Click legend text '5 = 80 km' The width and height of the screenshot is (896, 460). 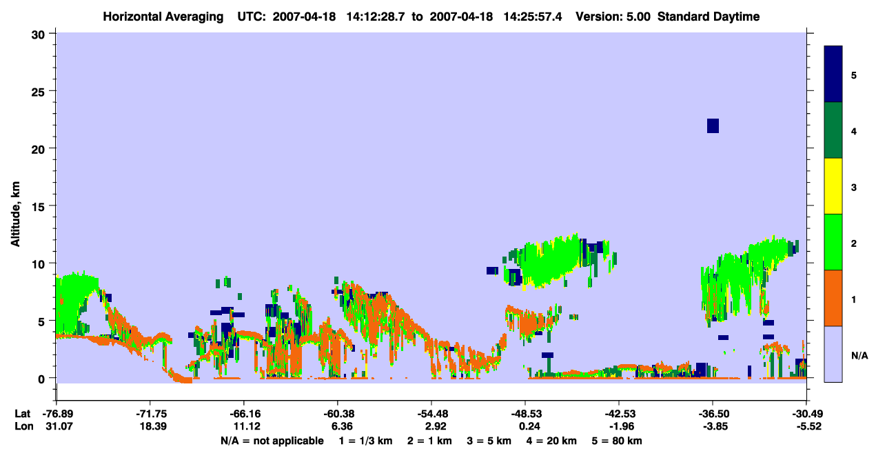(x=618, y=441)
